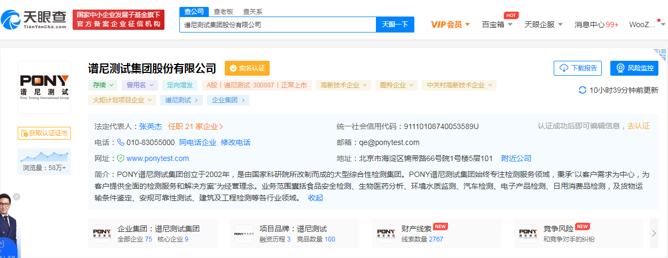668x258 pixels.
Task: Click the green shield icon before www.ponytest.com
Action: coord(121,158)
